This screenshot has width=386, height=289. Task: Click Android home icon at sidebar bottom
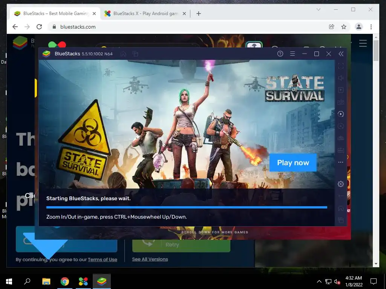point(341,208)
